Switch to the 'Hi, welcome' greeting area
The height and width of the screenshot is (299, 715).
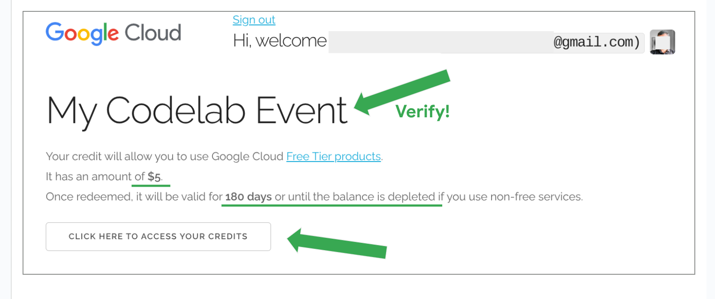[279, 41]
